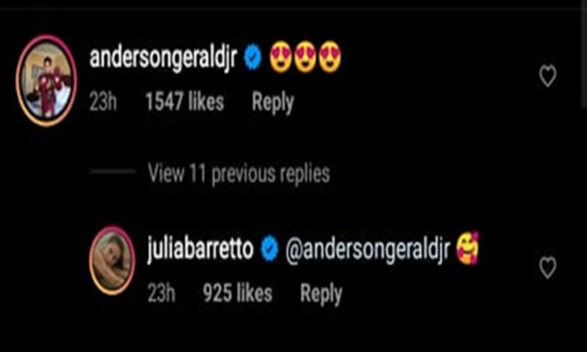The width and height of the screenshot is (587, 352).
Task: Click the last heart-eyes emoji in the comment
Action: pos(330,57)
